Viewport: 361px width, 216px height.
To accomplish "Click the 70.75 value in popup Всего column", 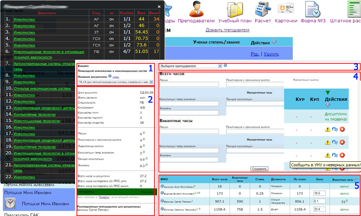I will click(x=142, y=39).
